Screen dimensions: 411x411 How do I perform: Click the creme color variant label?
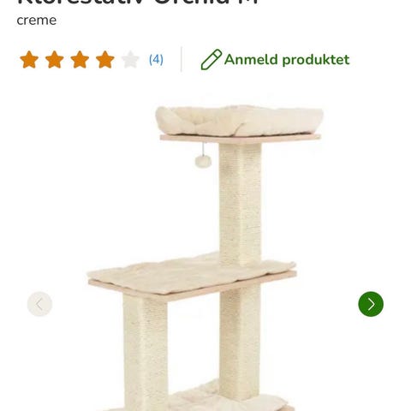37,21
